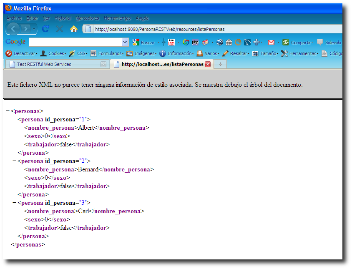Open the Ayuda menu
Screen dimensions: 352x269
coord(142,18)
